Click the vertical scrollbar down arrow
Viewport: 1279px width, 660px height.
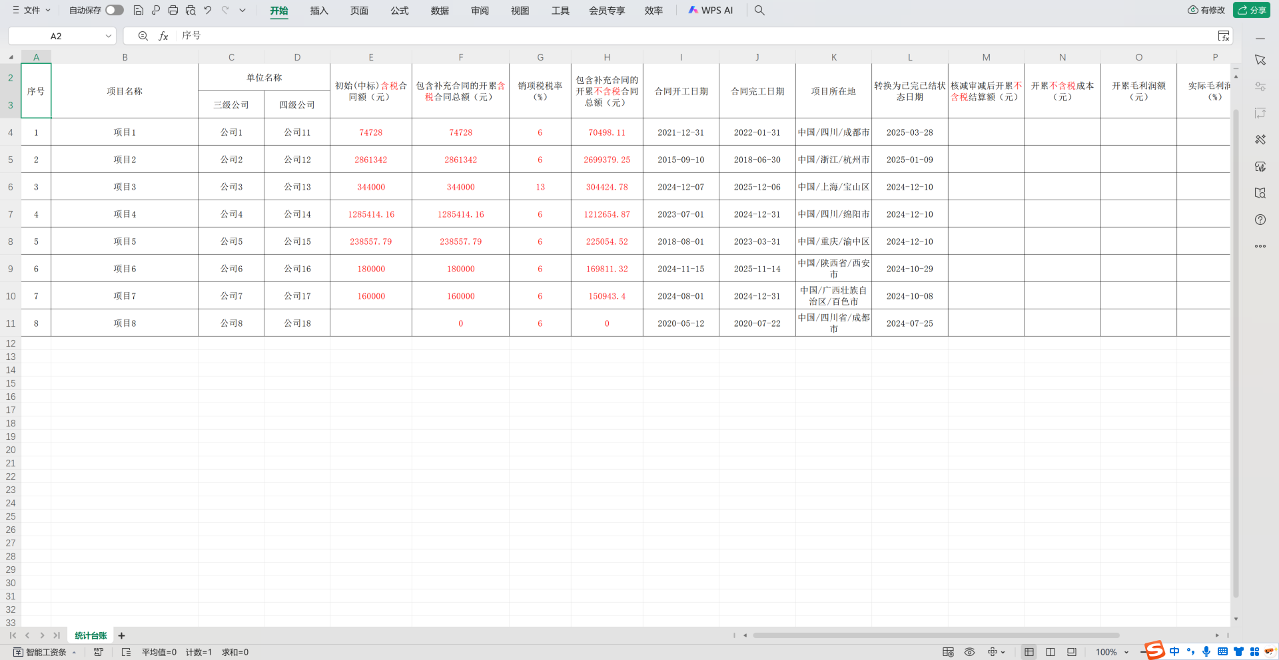[x=1236, y=619]
